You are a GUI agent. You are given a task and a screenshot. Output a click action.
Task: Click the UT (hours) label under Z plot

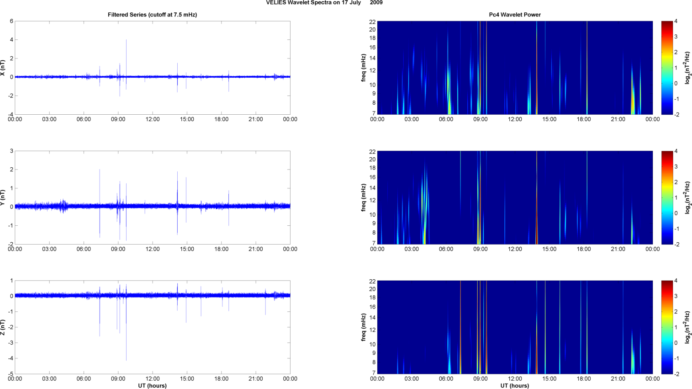pyautogui.click(x=152, y=386)
